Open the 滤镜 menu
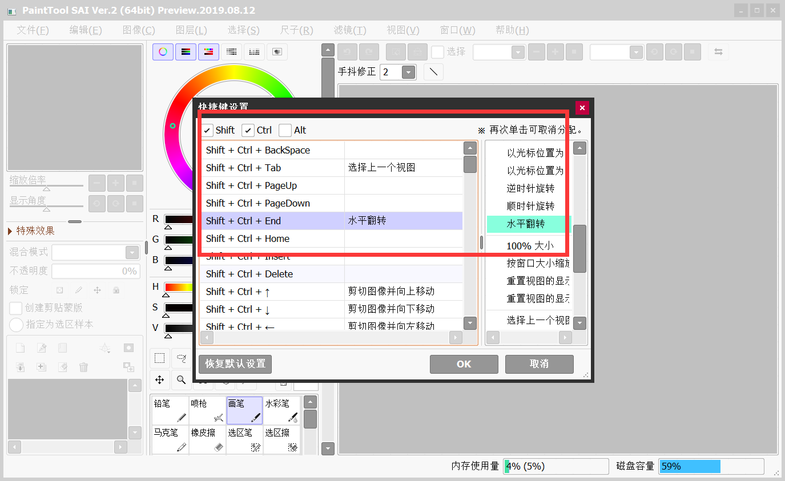Image resolution: width=785 pixels, height=481 pixels. tap(350, 30)
